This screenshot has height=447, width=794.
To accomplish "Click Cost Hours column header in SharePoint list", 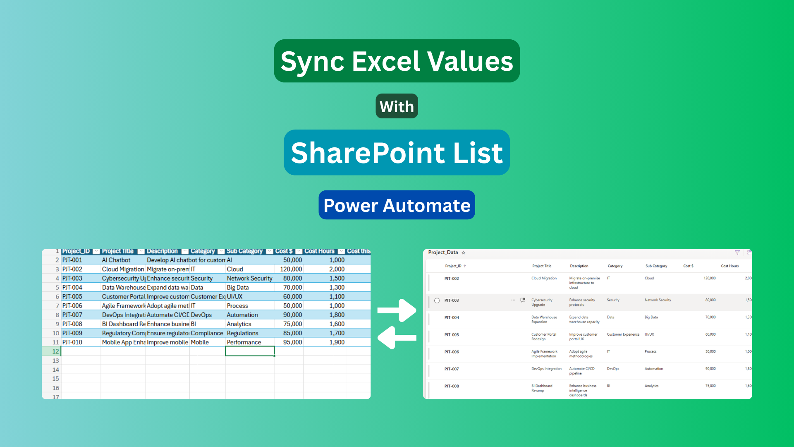I will pos(729,266).
